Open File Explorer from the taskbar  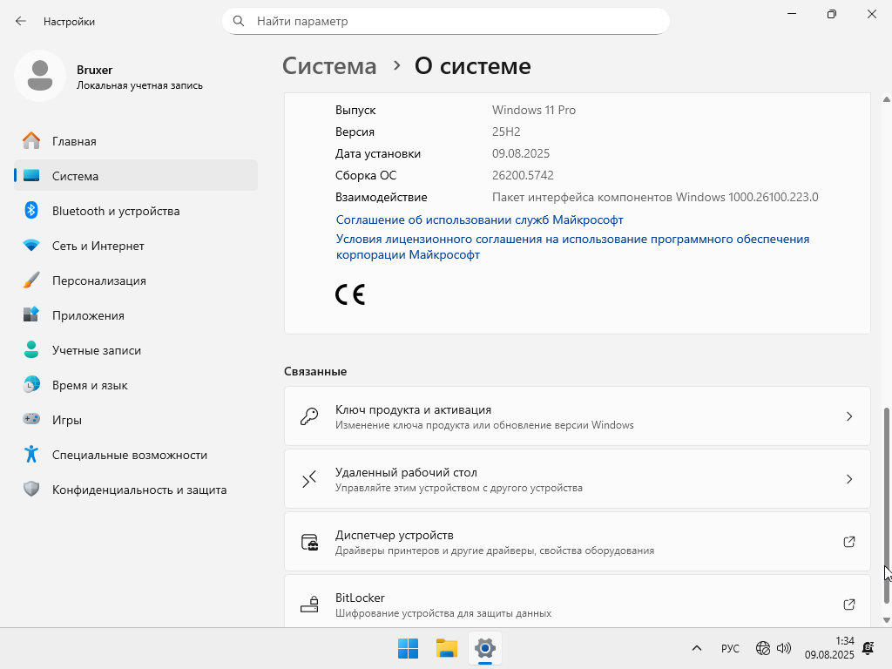(447, 648)
